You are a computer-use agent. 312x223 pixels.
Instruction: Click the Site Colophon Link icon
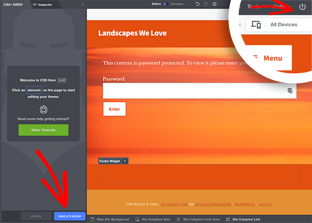[x=228, y=219]
